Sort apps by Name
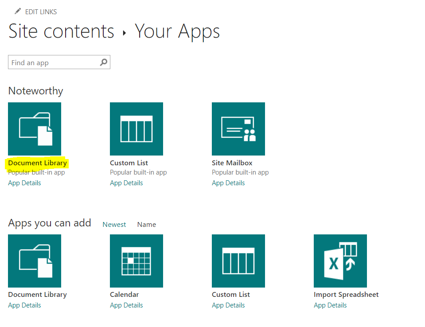Image resolution: width=425 pixels, height=327 pixels. (x=146, y=224)
